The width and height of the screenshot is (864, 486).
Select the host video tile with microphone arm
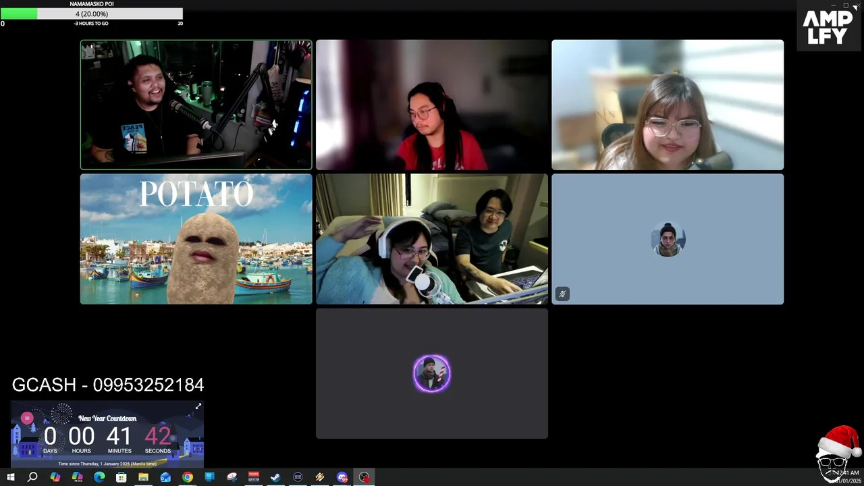click(196, 105)
